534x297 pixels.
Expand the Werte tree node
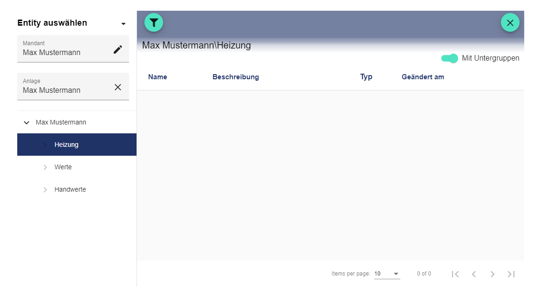coord(45,167)
